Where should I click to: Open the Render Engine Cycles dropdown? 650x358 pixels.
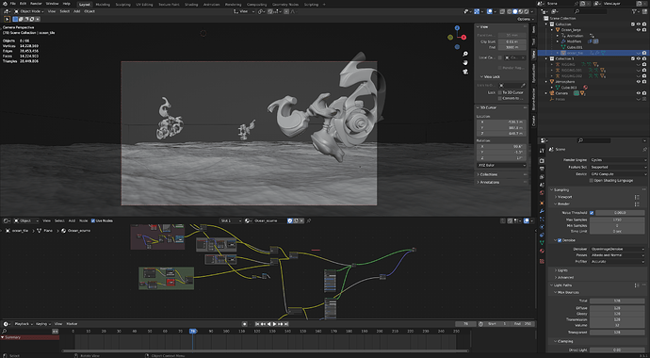[619, 160]
